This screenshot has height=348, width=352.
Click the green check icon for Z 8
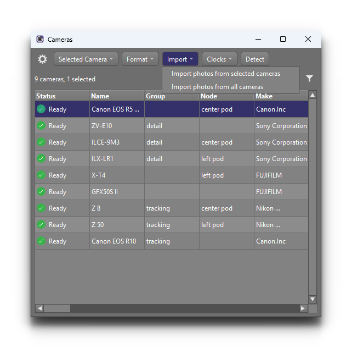click(41, 208)
